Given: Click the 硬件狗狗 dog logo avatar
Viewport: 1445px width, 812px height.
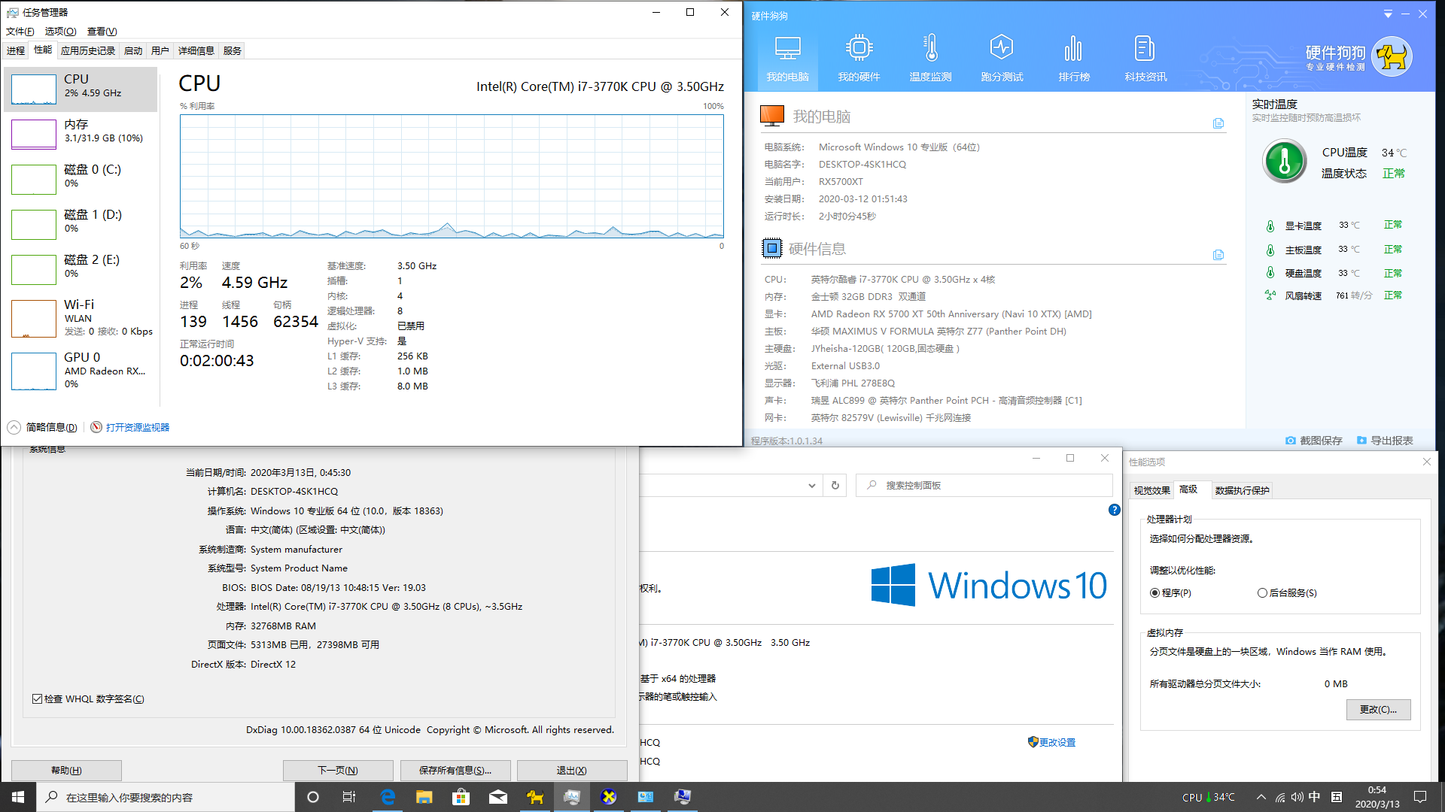Looking at the screenshot, I should tap(1392, 56).
